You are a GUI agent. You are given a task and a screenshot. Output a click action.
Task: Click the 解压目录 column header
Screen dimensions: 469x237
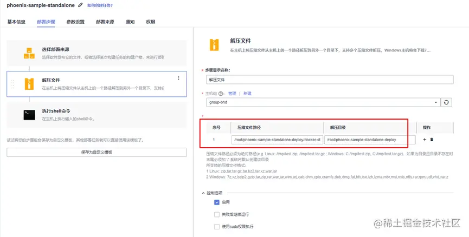tap(338, 128)
